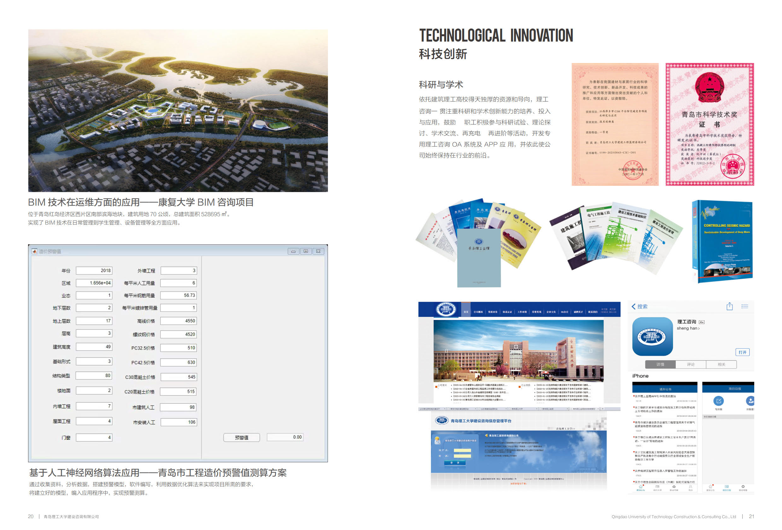Expand the sheng han developer details

click(688, 329)
